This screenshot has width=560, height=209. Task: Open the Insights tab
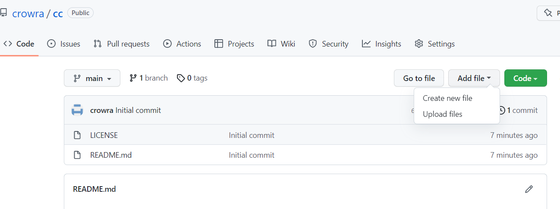(382, 44)
